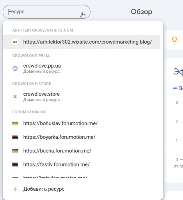This screenshot has height=200, width=183.
Task: Click the flag favicon for bohuslav.forumotion.me
Action: pos(15,123)
